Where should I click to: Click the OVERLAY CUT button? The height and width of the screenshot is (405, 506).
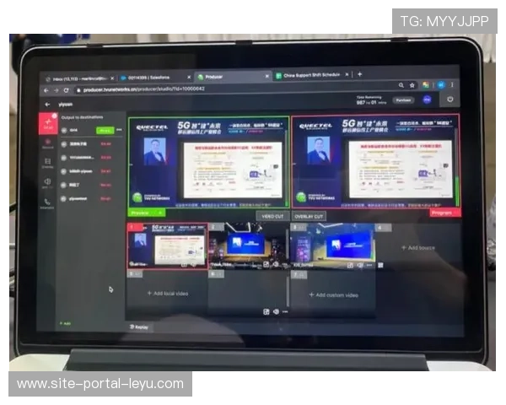(309, 216)
